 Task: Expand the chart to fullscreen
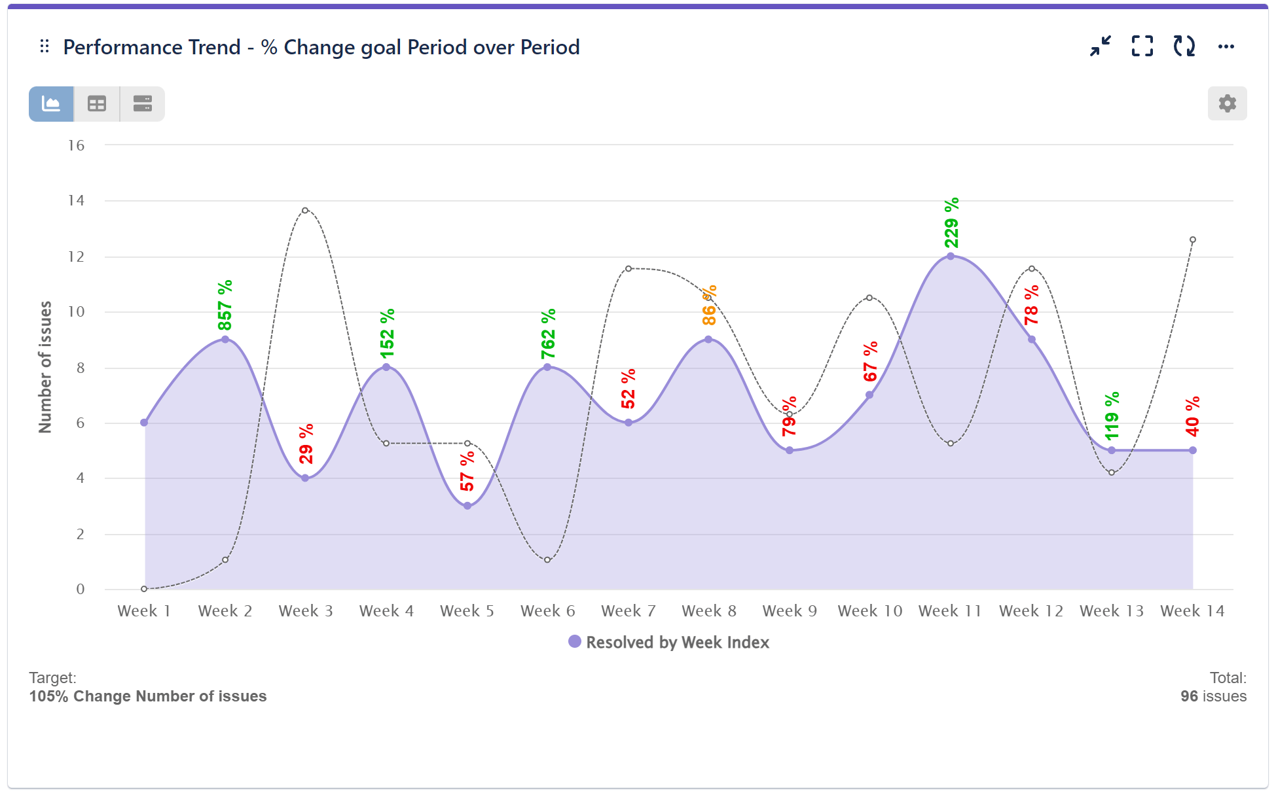click(x=1142, y=46)
